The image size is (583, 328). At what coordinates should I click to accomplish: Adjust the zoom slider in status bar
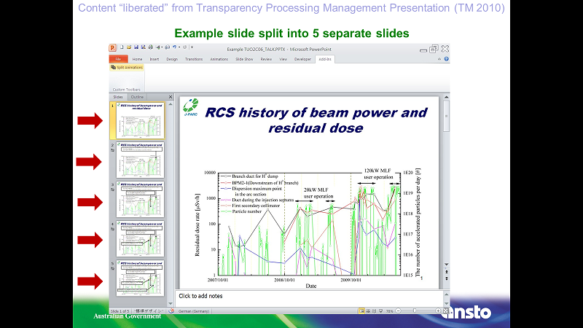(418, 311)
